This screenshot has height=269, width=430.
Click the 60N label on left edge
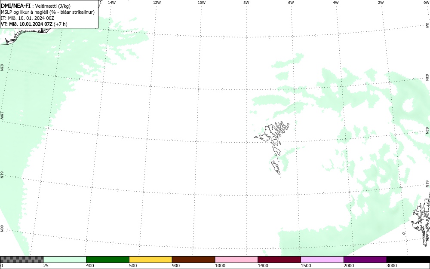click(2, 229)
